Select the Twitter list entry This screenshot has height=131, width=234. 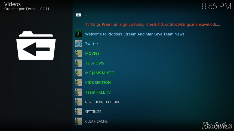[92, 44]
